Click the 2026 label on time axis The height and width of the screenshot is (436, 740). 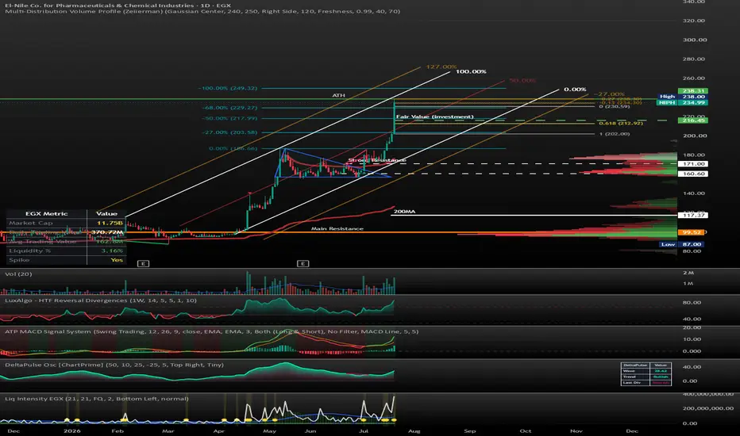pos(71,430)
